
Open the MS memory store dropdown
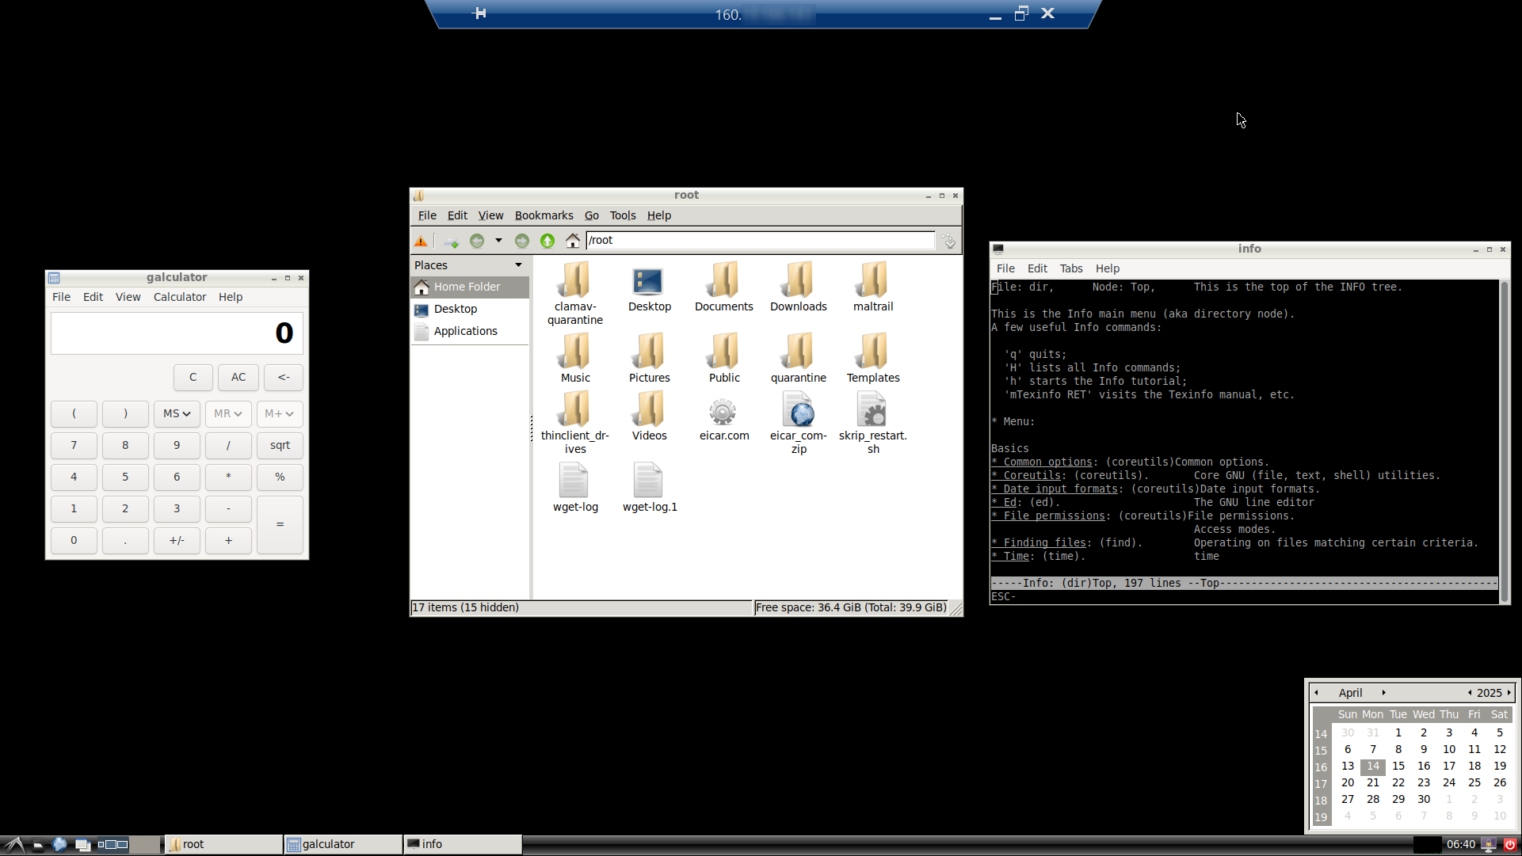coord(177,413)
